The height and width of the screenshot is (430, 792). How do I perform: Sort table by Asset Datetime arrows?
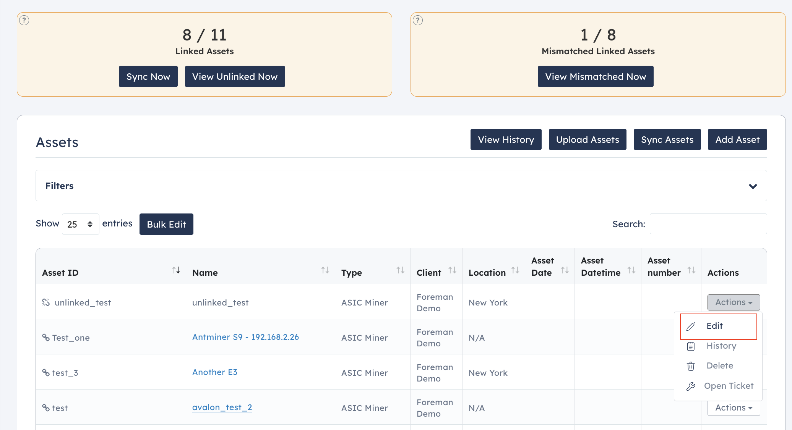pos(631,270)
